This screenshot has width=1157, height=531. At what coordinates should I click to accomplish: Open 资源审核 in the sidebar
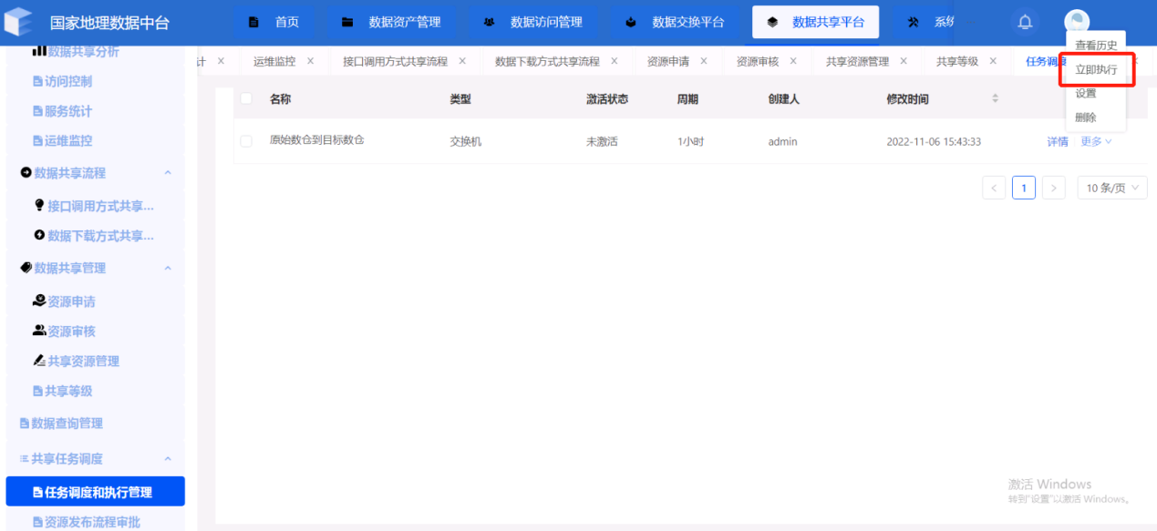[x=71, y=332]
